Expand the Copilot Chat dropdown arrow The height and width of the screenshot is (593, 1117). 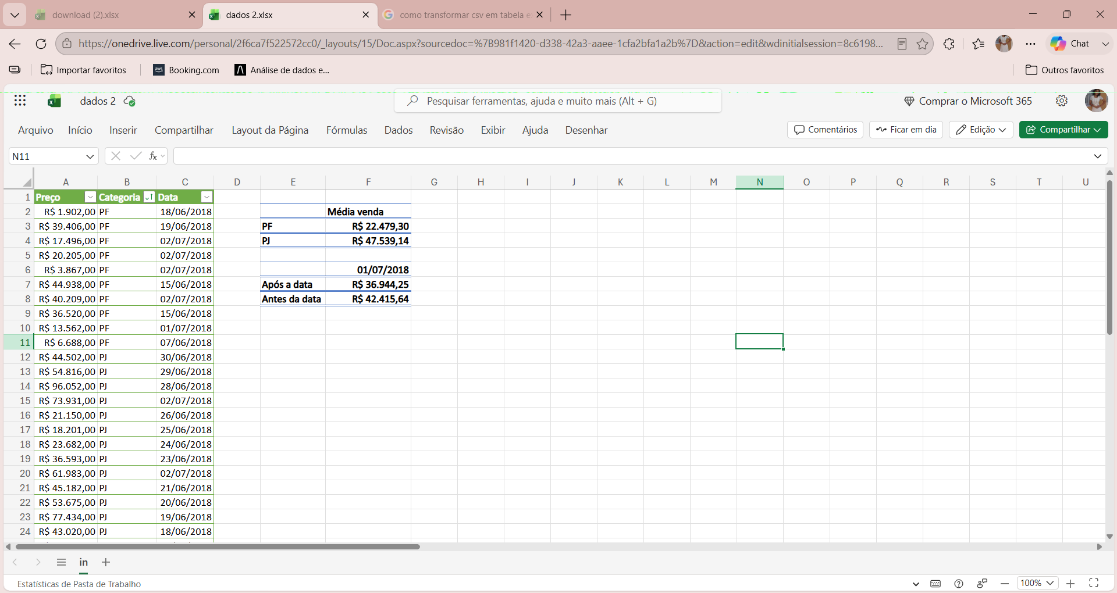pyautogui.click(x=1105, y=44)
